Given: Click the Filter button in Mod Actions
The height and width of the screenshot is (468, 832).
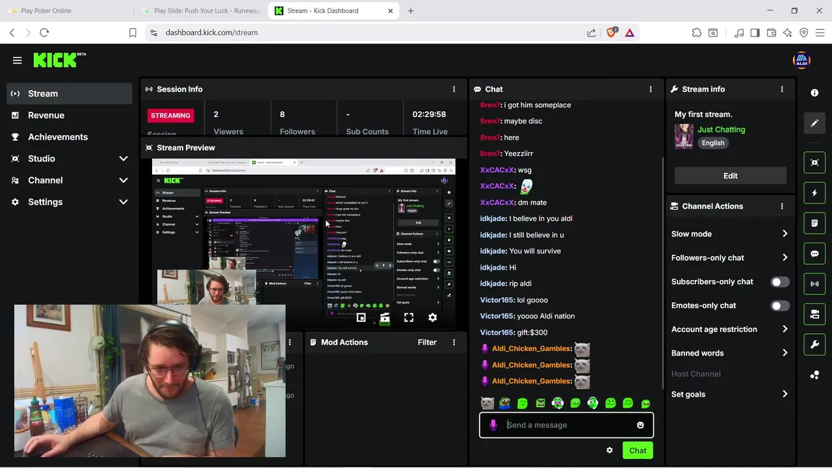Looking at the screenshot, I should coord(427,342).
